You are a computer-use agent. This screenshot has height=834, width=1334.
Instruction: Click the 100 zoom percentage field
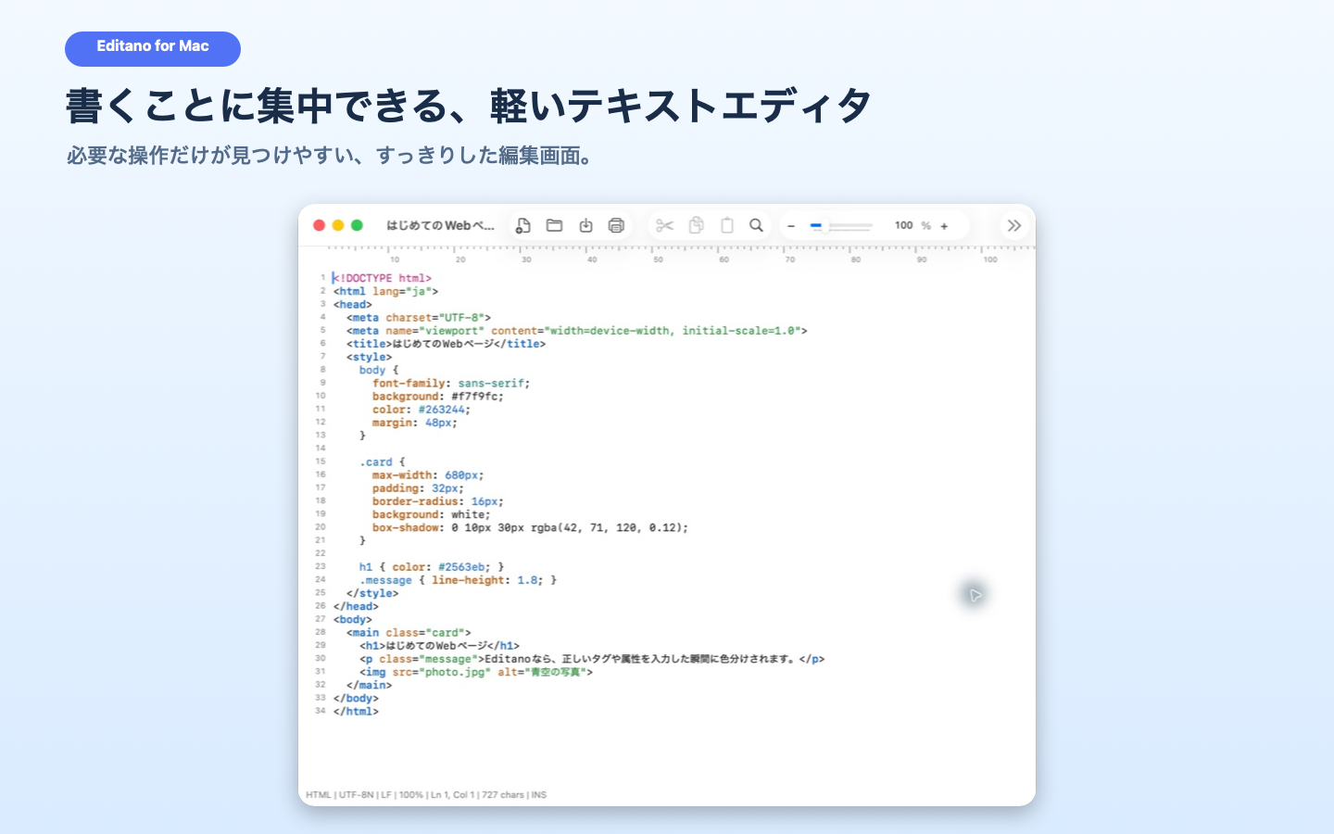click(904, 225)
